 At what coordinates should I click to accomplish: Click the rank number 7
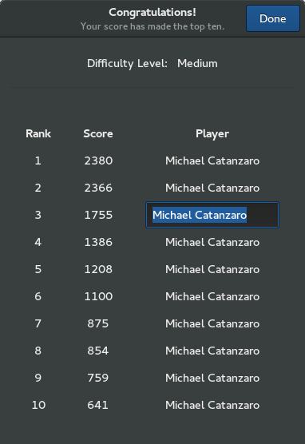click(x=38, y=323)
